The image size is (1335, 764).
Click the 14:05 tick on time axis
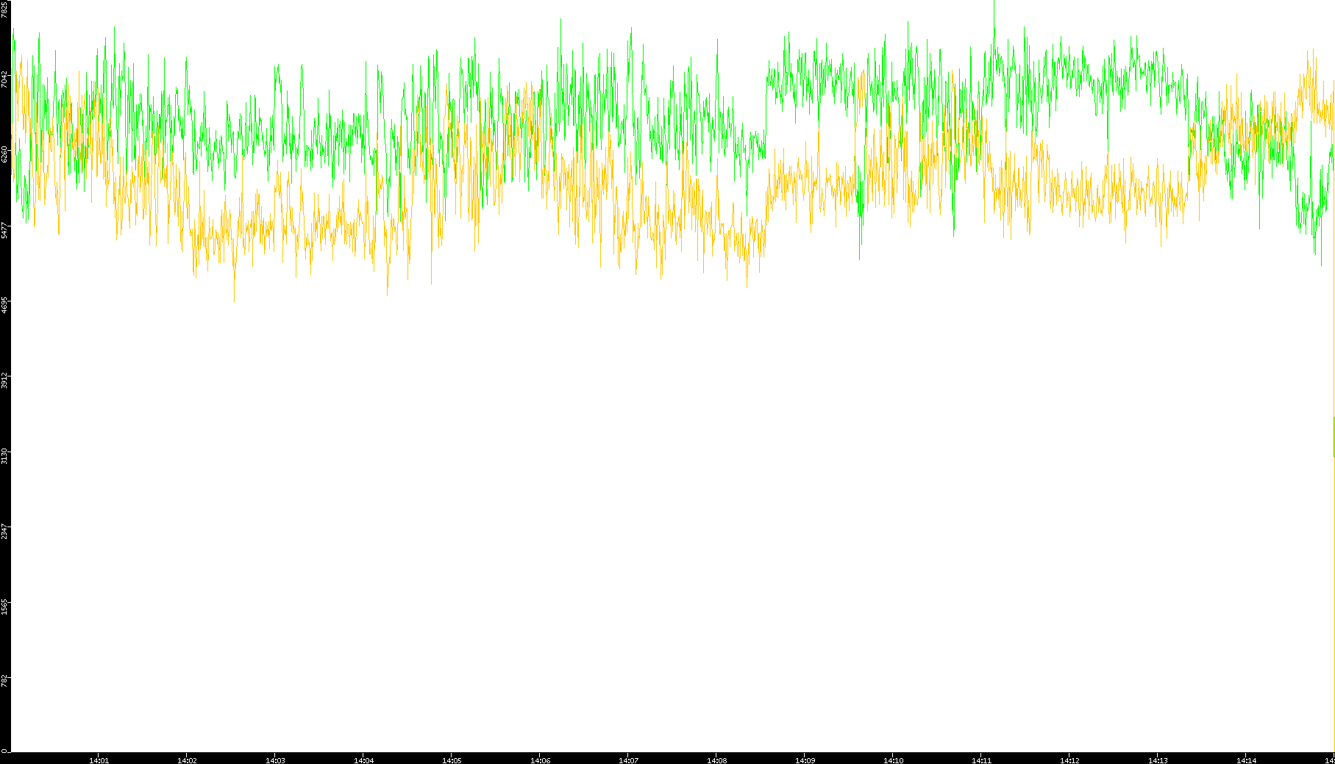(452, 760)
